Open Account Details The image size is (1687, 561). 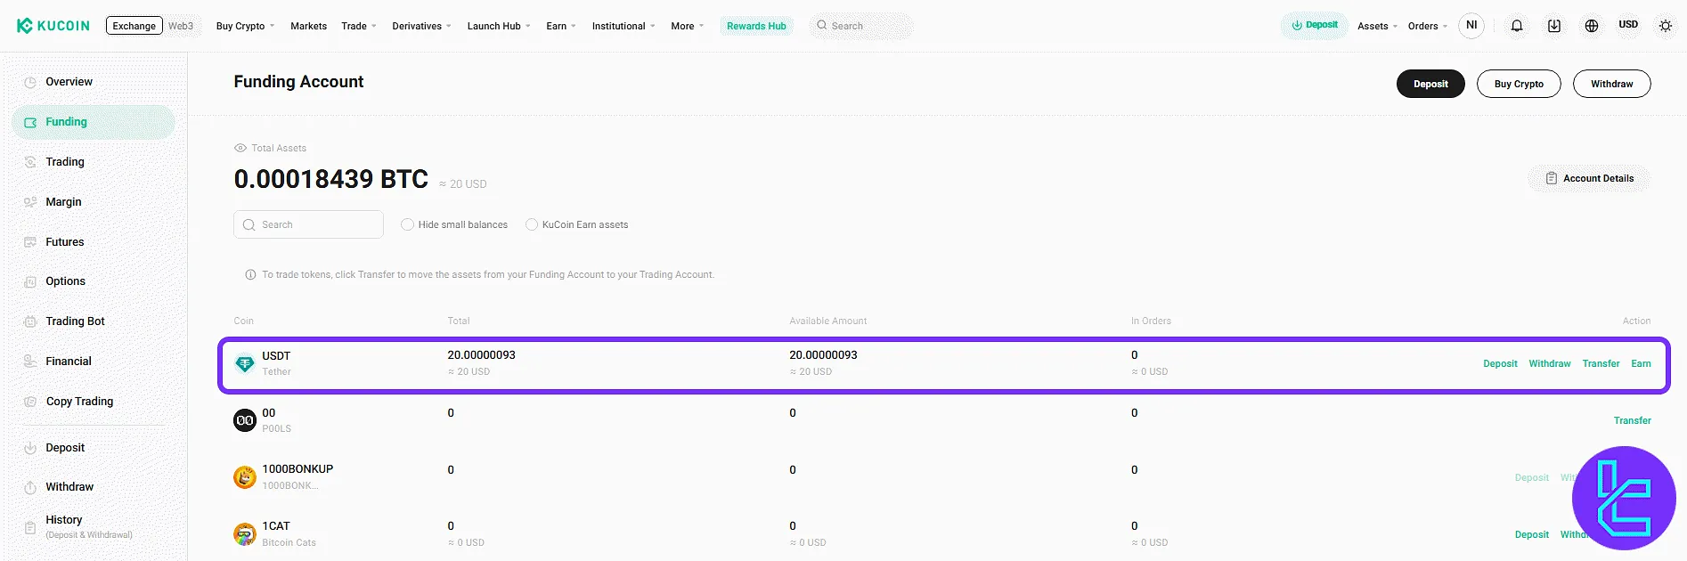click(1590, 178)
